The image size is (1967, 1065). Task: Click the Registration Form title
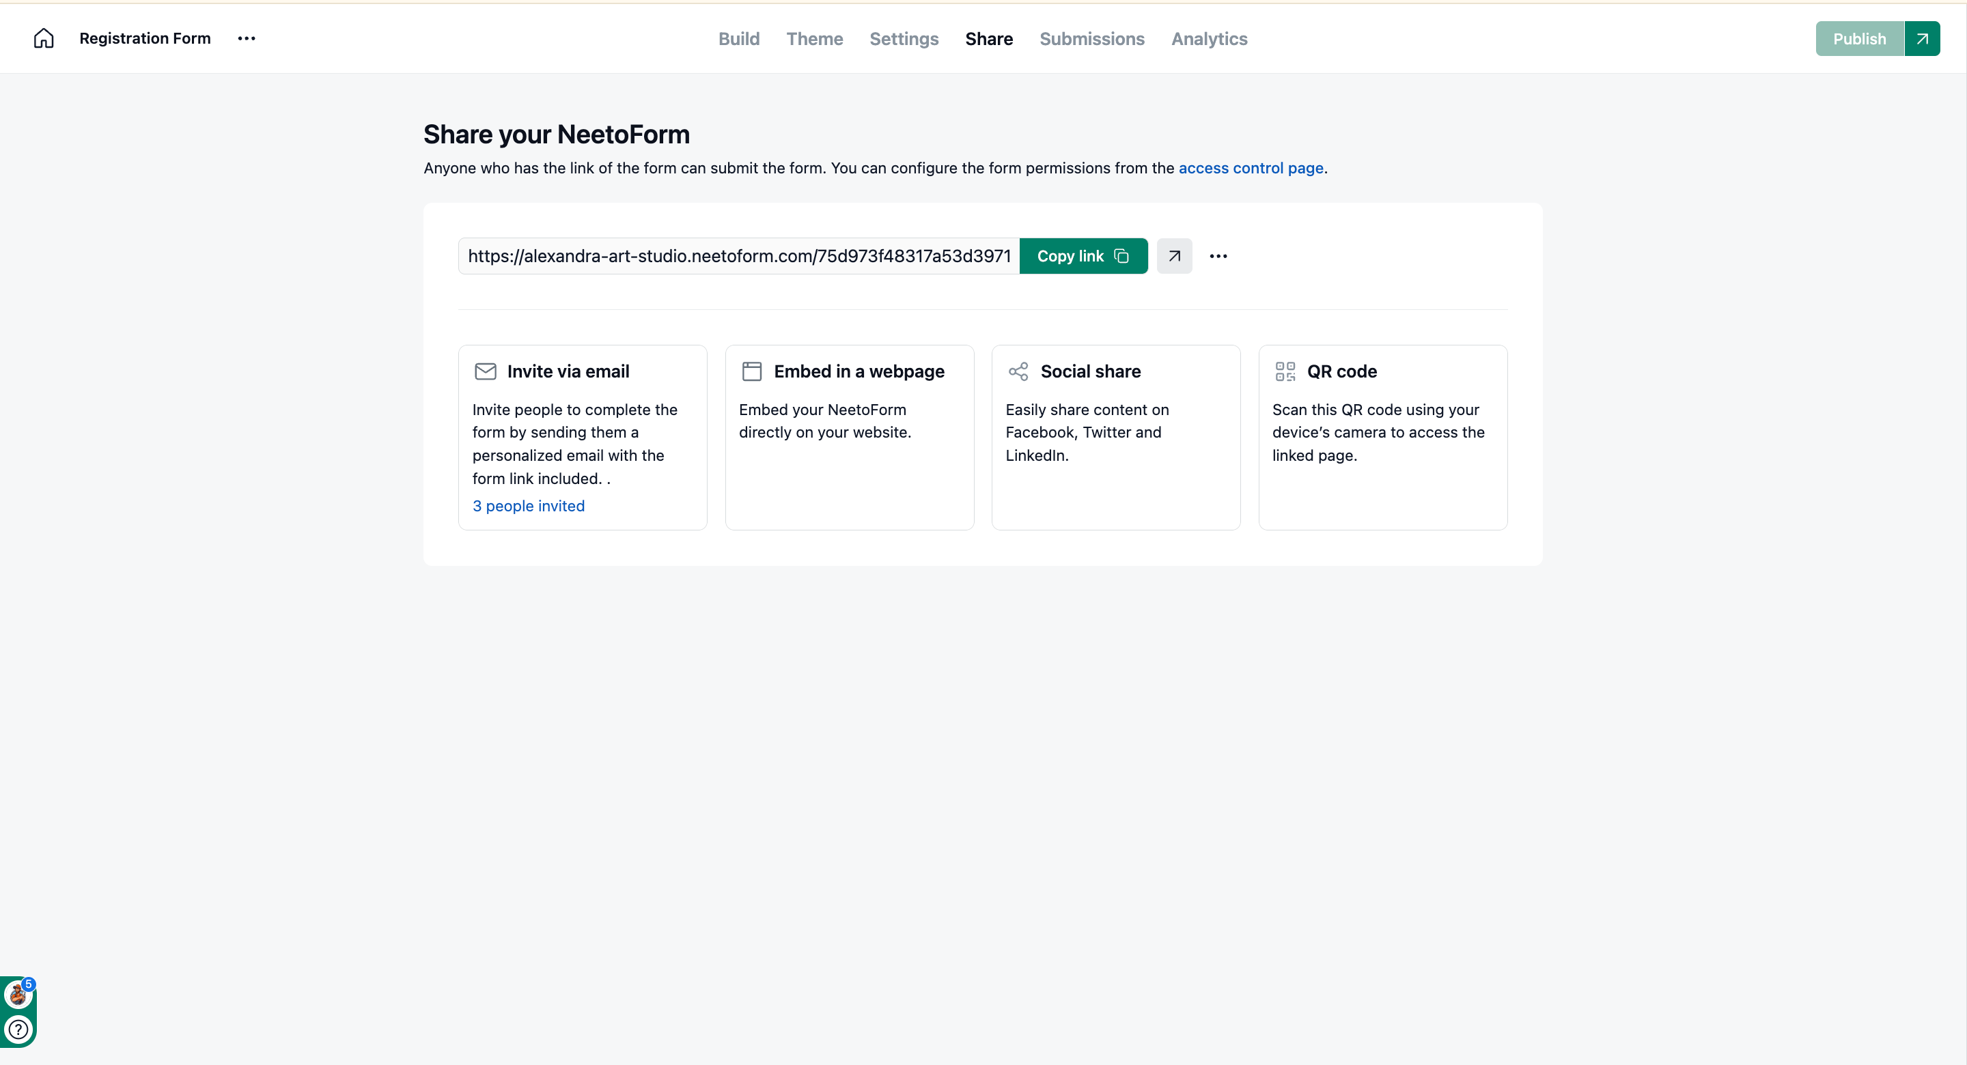[144, 38]
